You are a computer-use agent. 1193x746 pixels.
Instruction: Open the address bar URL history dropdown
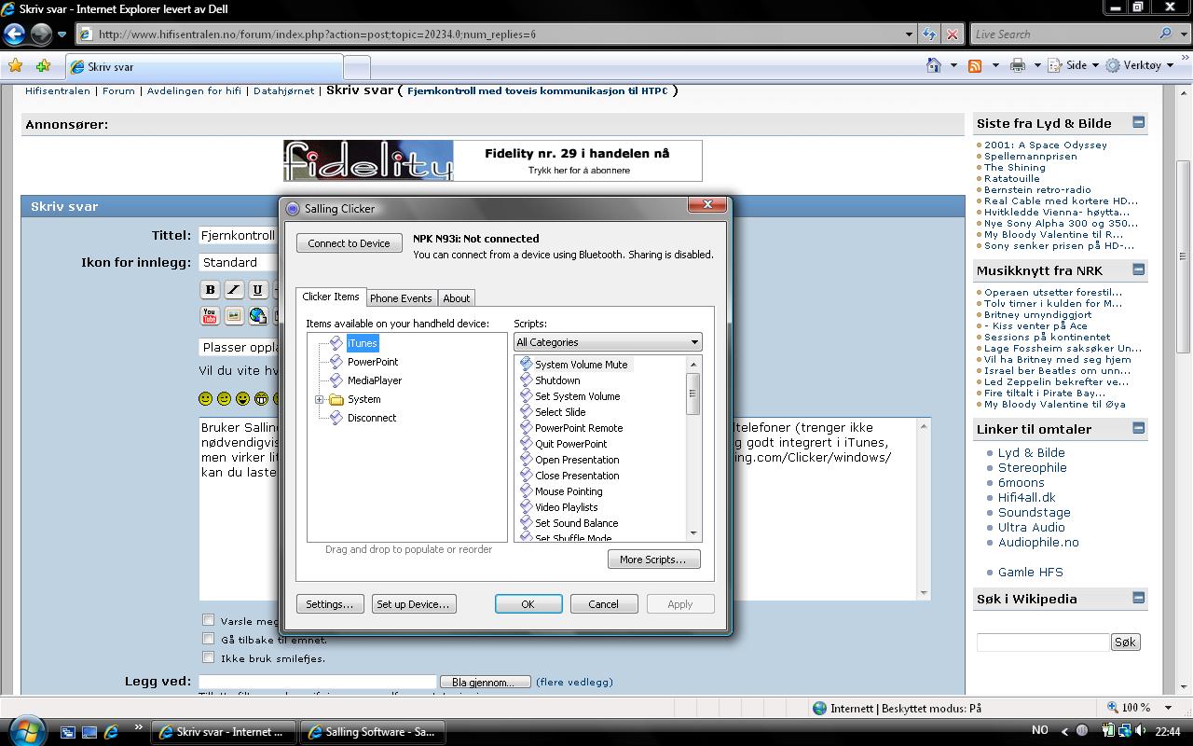pyautogui.click(x=910, y=35)
